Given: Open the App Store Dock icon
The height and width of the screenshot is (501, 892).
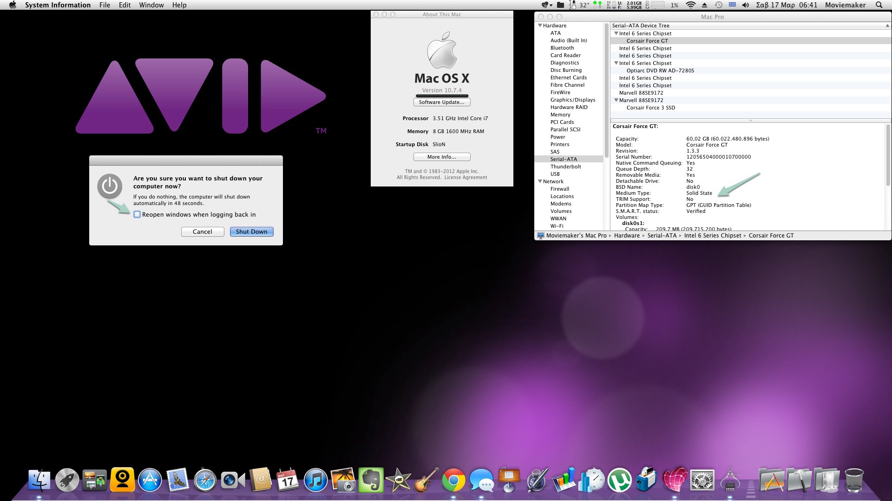Looking at the screenshot, I should (150, 480).
